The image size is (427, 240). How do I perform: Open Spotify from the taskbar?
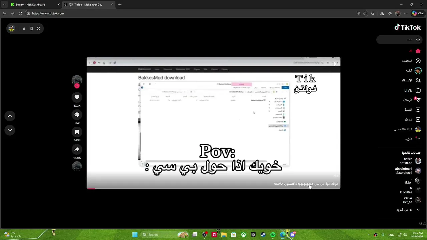point(273,235)
